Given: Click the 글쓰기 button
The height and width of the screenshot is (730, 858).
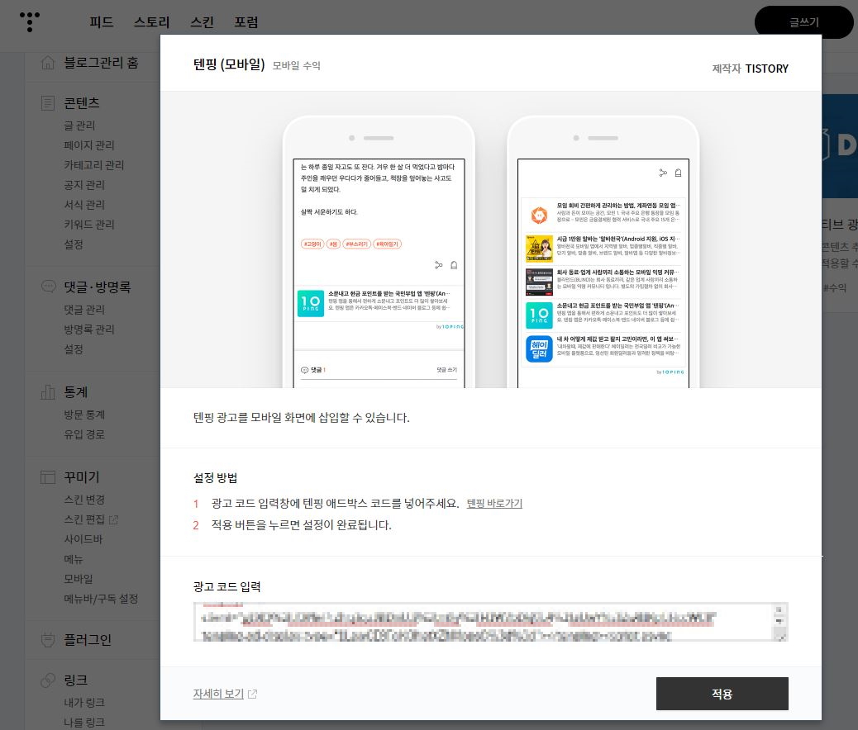Looking at the screenshot, I should [x=803, y=22].
